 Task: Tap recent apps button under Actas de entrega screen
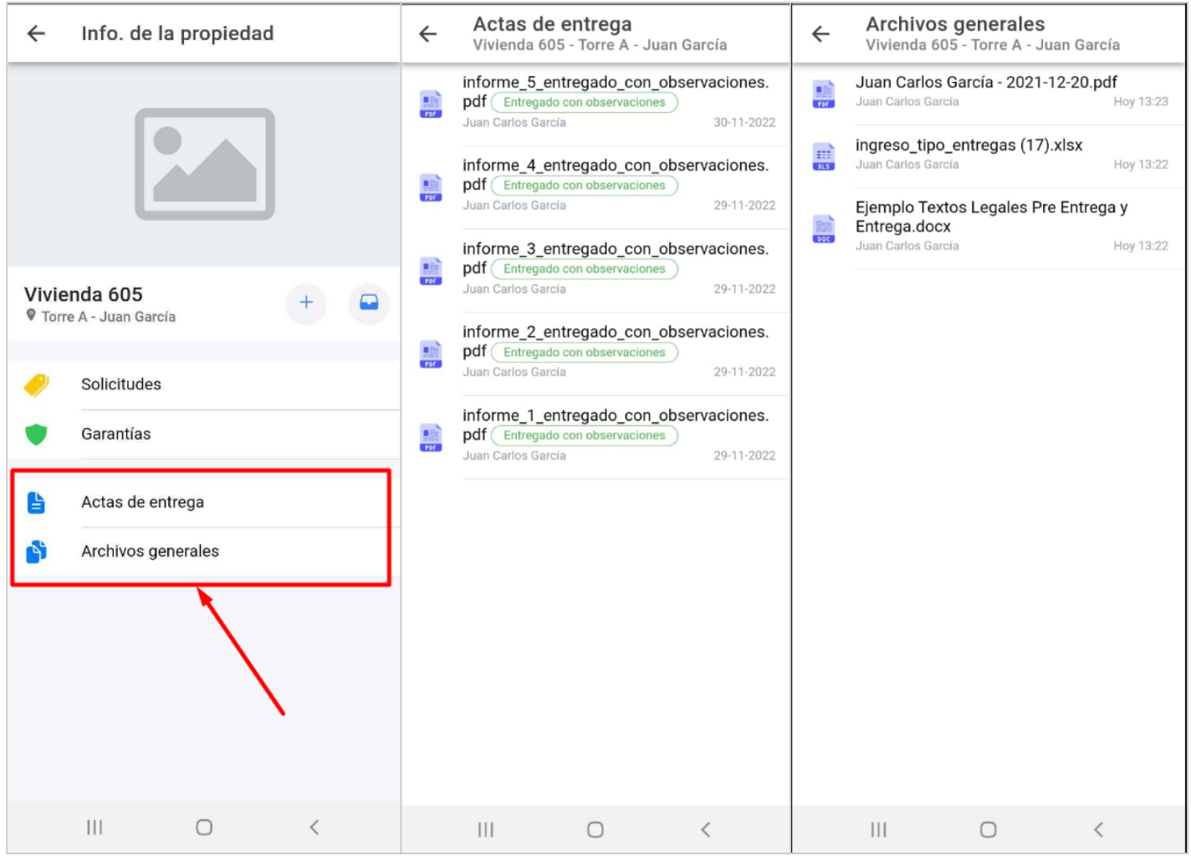coord(486,830)
